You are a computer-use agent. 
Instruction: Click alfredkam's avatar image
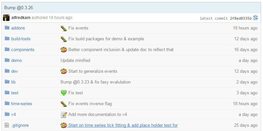(7, 18)
